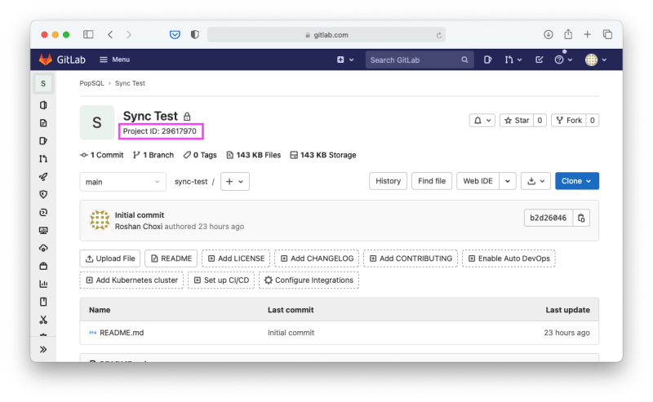Click commit SHA b2d26046
Viewport: 653px width, 402px height.
pos(548,218)
